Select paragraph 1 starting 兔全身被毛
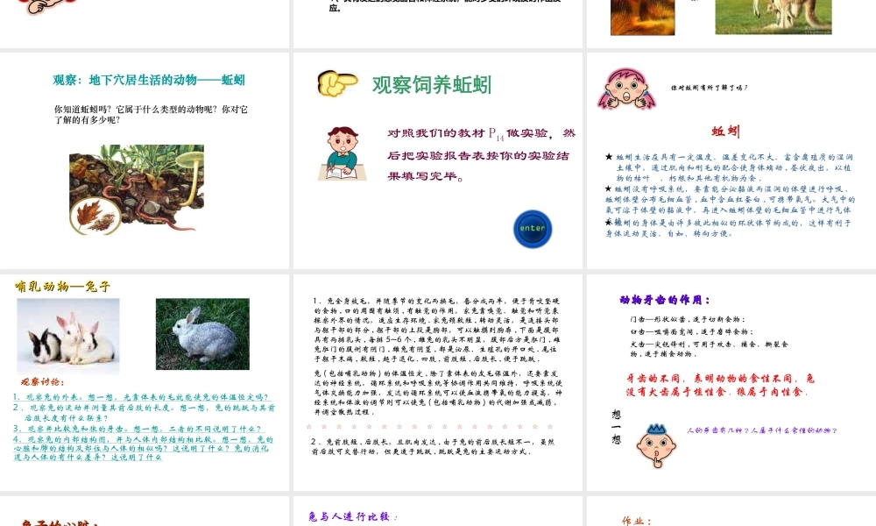The height and width of the screenshot is (526, 876). coord(436,330)
